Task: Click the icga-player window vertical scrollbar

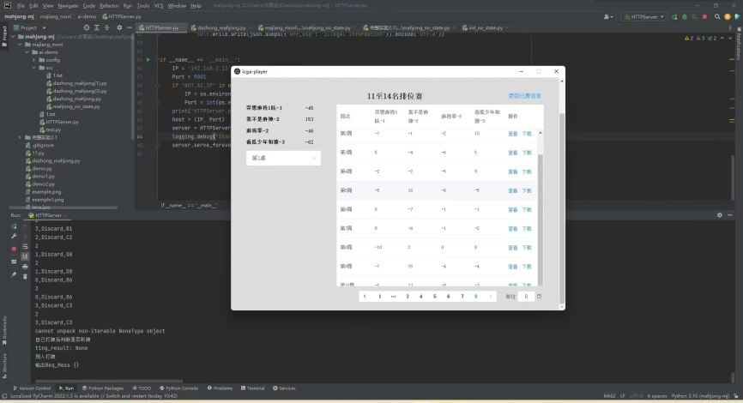Action: (x=562, y=208)
